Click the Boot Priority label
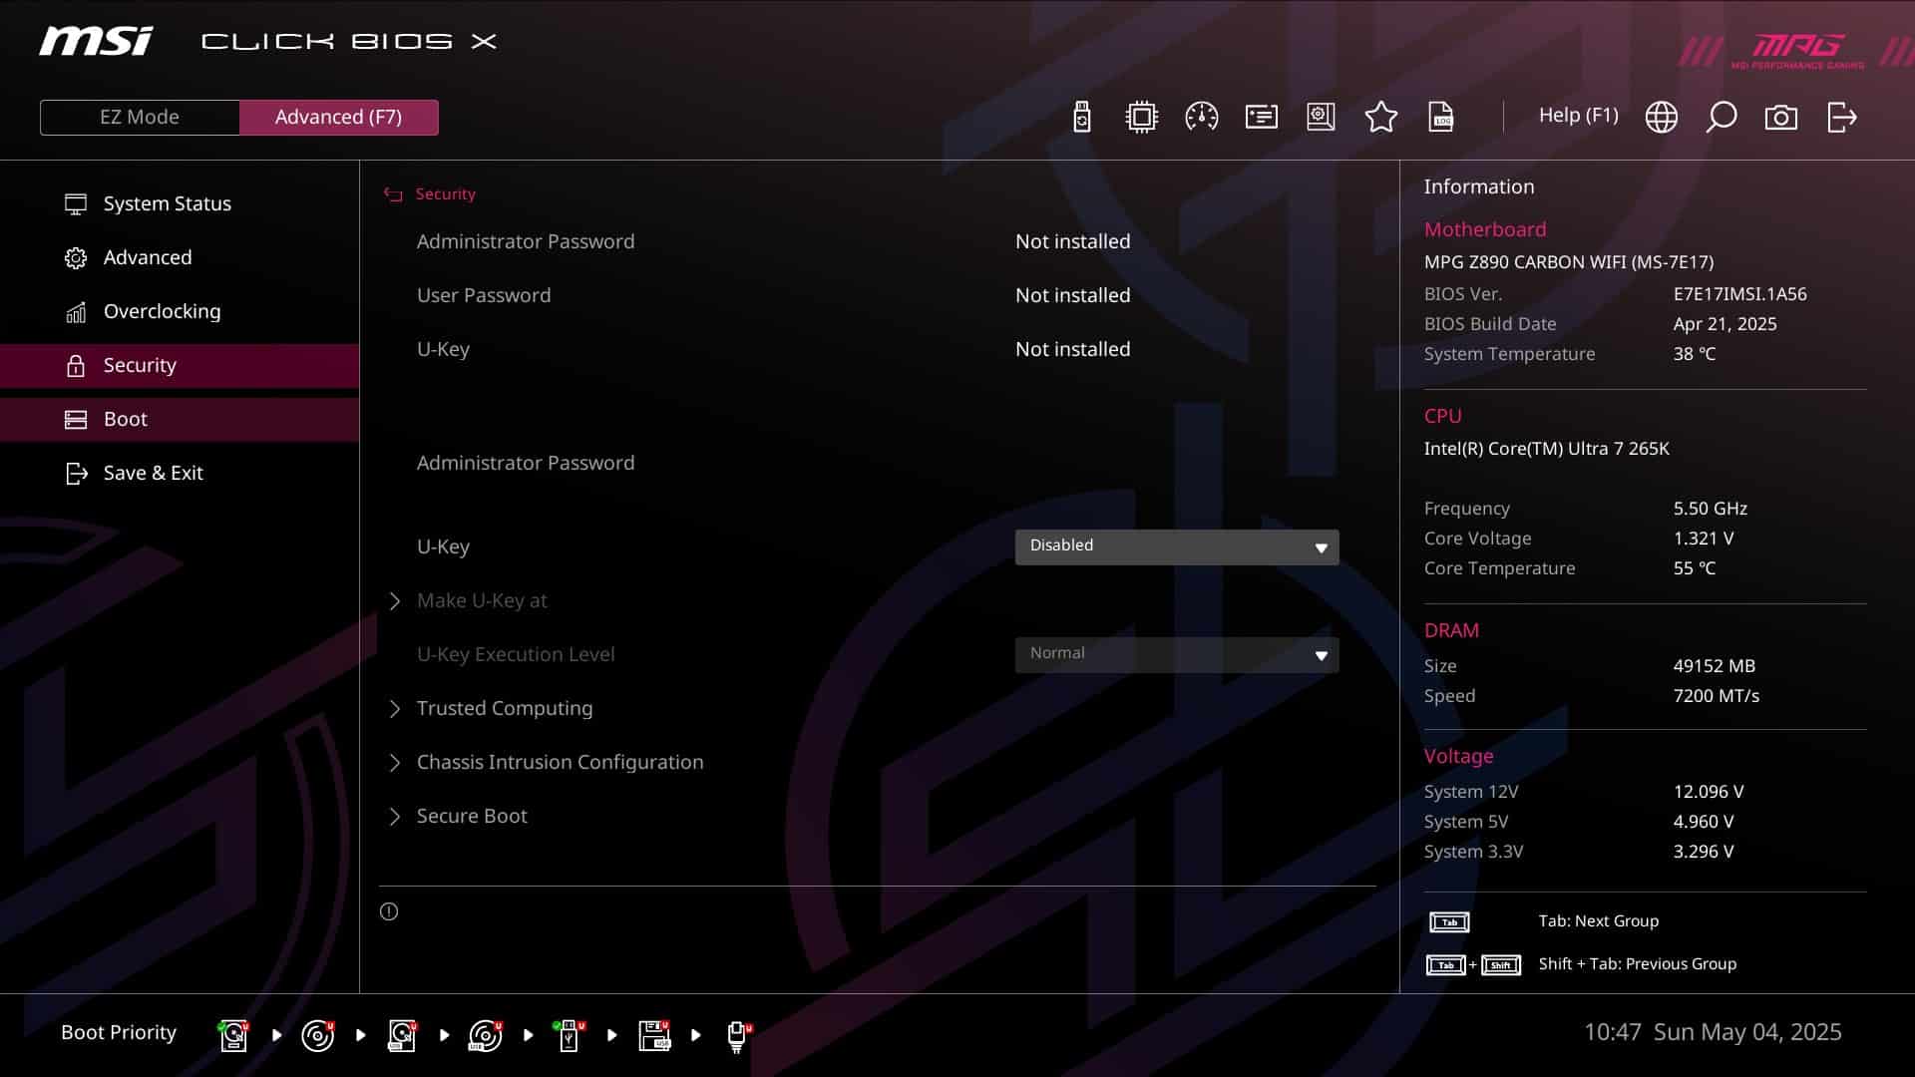 pos(119,1032)
